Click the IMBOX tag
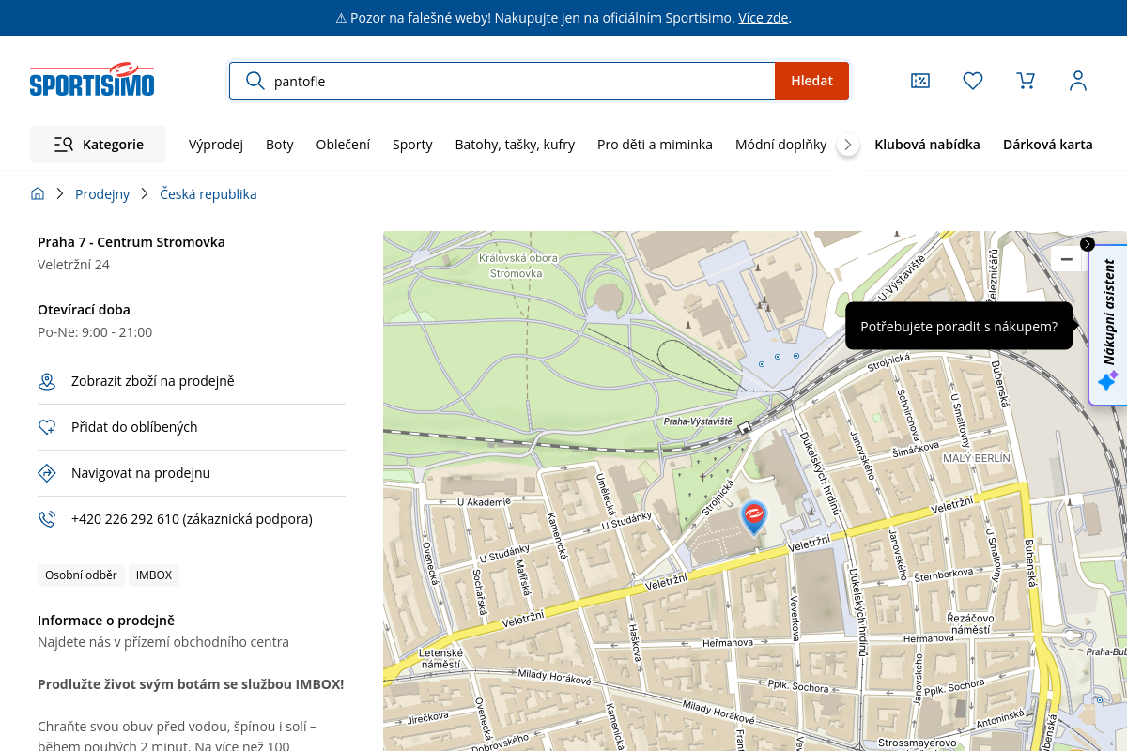1127x751 pixels. (x=154, y=575)
